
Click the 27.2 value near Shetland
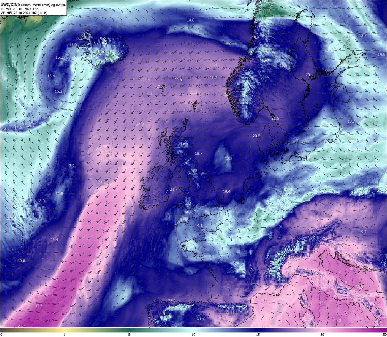[193, 92]
